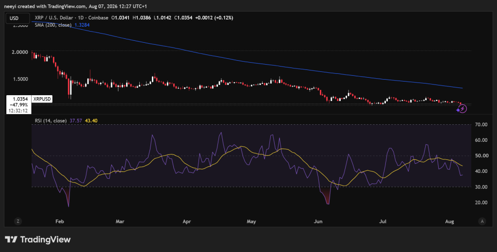Click the Mar label on time axis
The width and height of the screenshot is (497, 252).
click(x=120, y=221)
